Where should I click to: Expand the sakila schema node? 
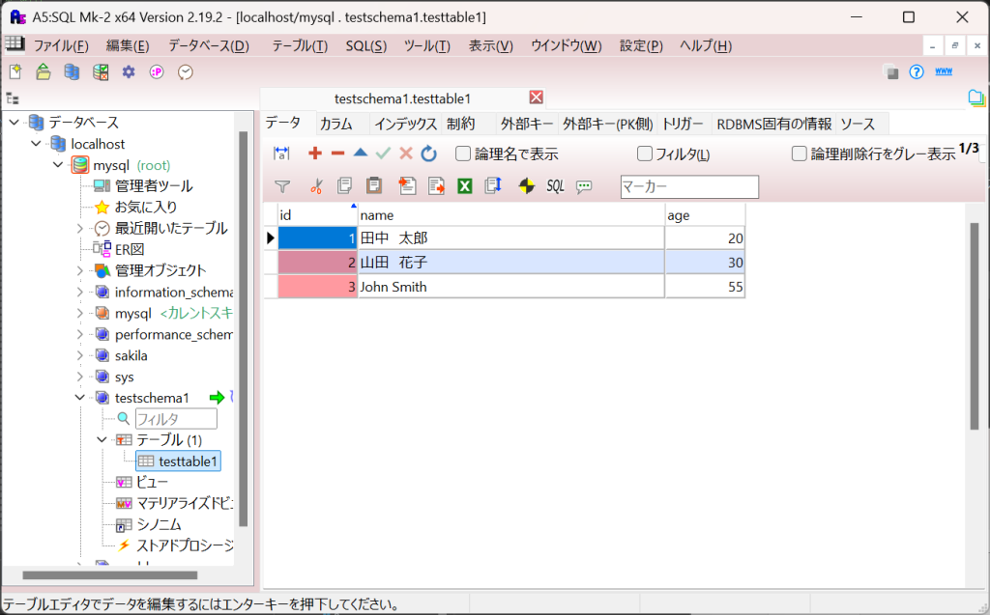pyautogui.click(x=79, y=355)
